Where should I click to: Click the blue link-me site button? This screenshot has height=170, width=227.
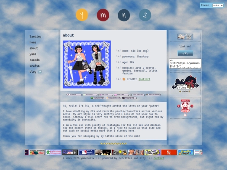coord(185,53)
